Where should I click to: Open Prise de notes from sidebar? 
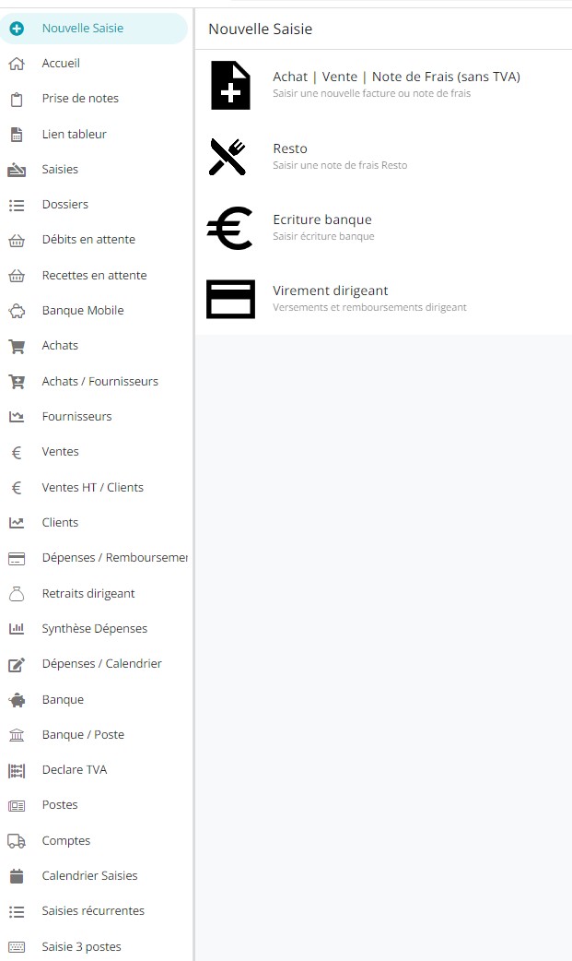(80, 99)
